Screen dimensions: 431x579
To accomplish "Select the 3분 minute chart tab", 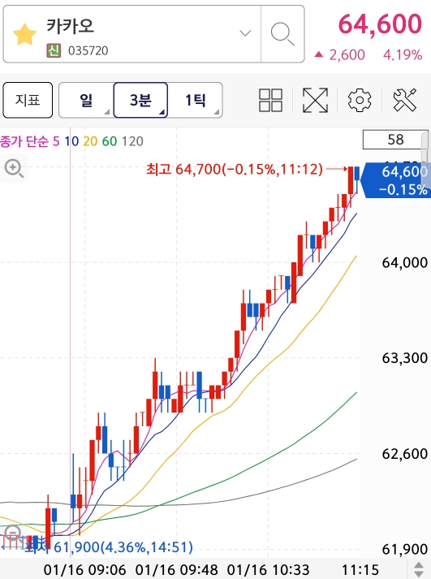I will [x=140, y=100].
